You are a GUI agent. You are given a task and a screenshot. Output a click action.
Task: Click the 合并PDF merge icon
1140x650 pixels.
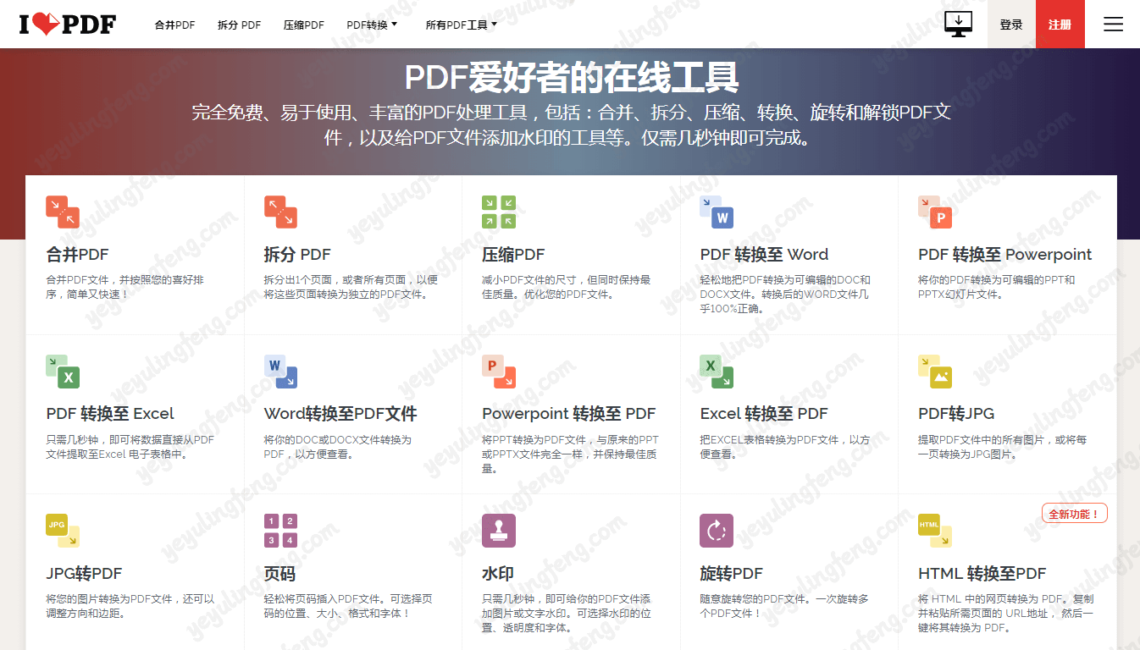coord(63,212)
